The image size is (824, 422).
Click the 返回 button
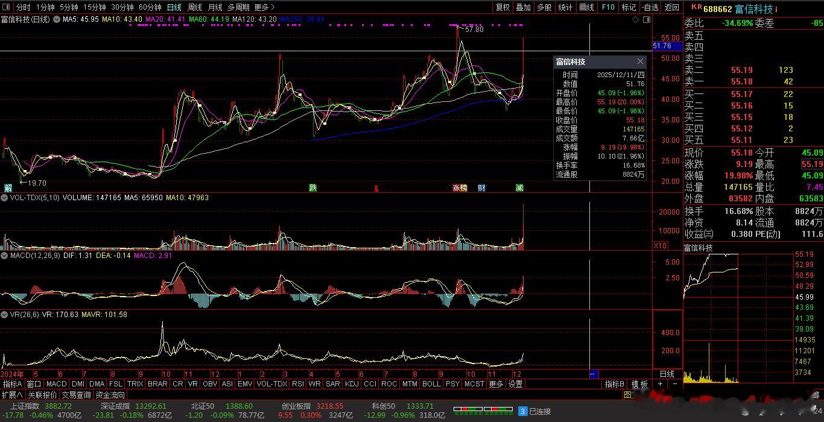tap(671, 7)
